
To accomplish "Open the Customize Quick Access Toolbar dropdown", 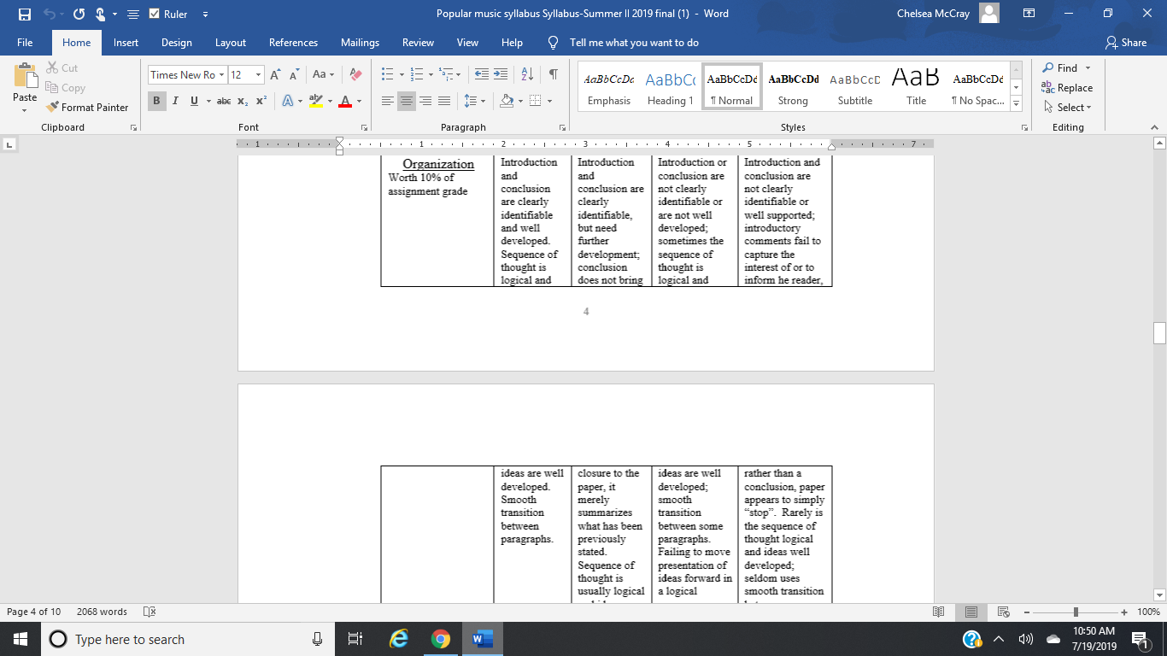I will click(x=205, y=15).
